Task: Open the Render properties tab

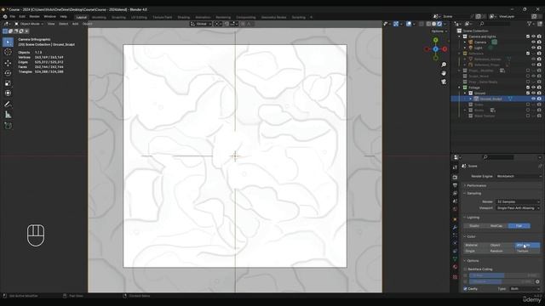Action: point(455,178)
